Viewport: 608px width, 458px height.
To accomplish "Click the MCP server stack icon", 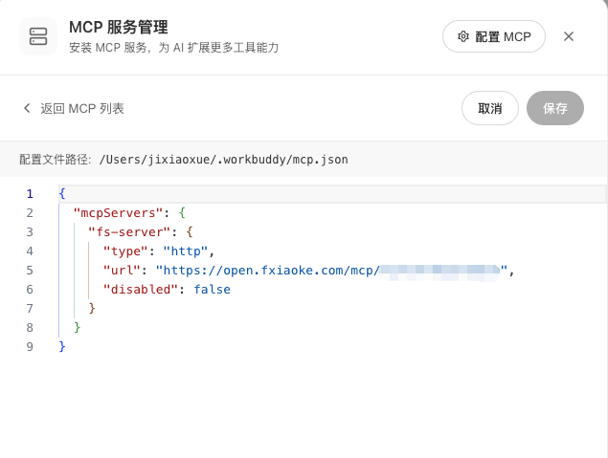I will click(38, 36).
